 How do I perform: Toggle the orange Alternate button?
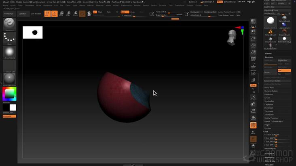[9, 116]
